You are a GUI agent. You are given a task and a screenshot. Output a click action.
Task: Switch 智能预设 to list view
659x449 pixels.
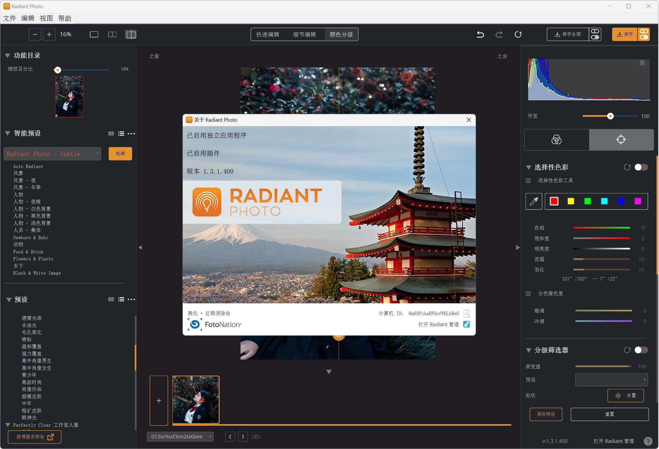click(x=121, y=134)
